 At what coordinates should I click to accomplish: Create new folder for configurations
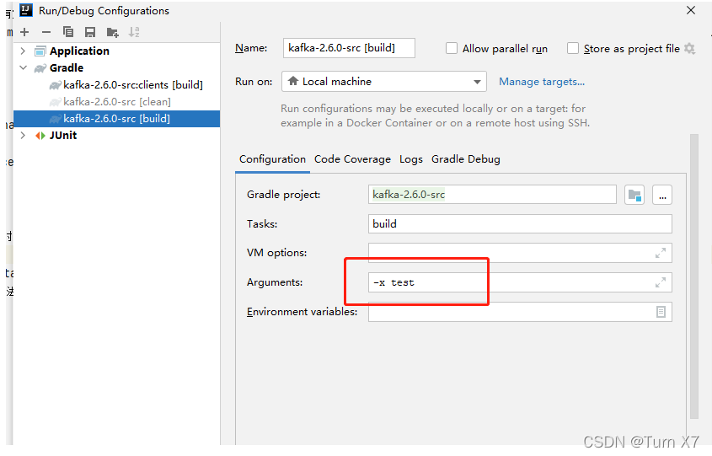(x=112, y=32)
